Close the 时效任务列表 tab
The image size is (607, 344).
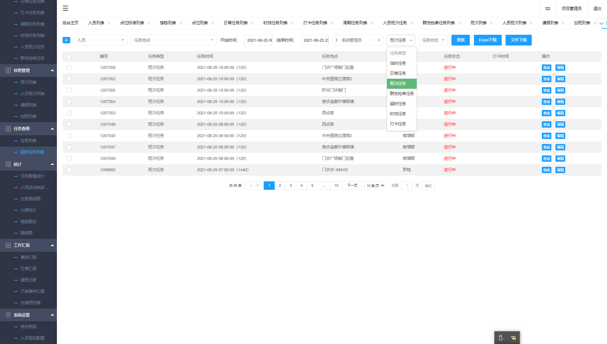(x=292, y=23)
